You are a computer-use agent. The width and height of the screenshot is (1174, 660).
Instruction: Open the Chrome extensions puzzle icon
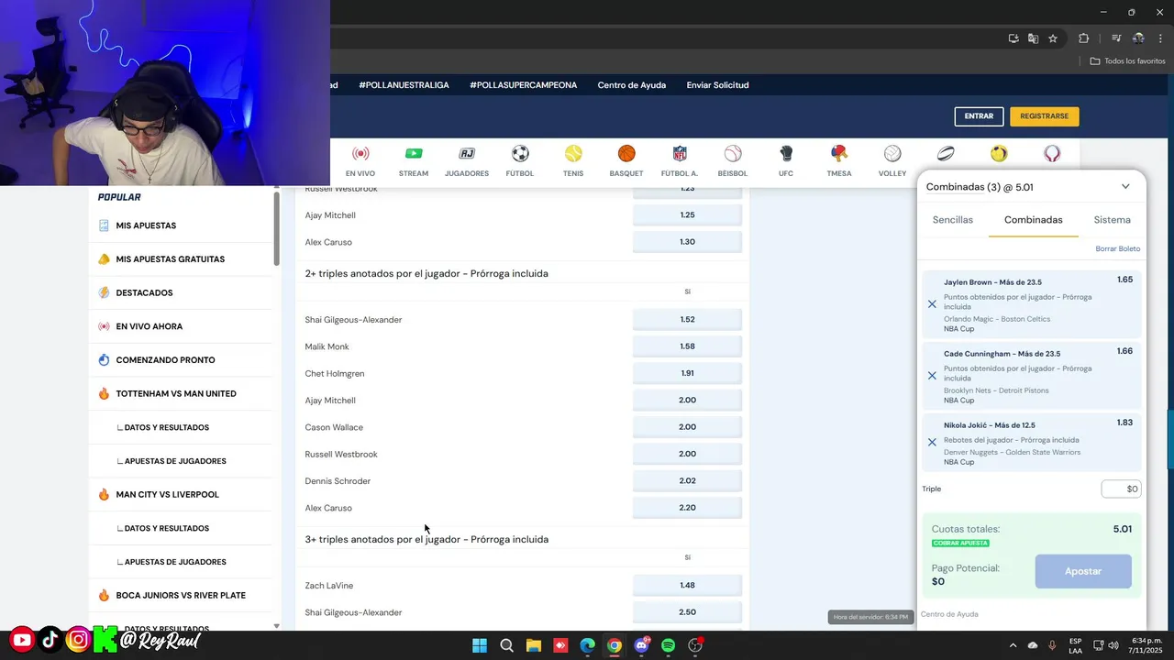pos(1084,38)
